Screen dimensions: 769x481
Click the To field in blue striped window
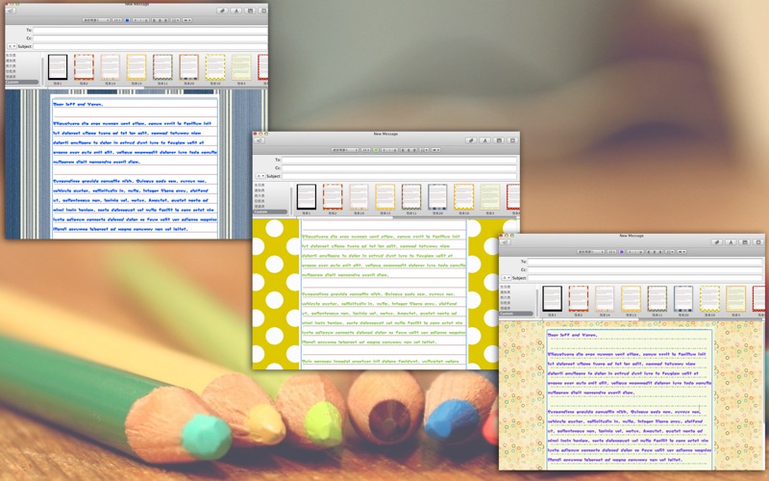tap(150, 31)
